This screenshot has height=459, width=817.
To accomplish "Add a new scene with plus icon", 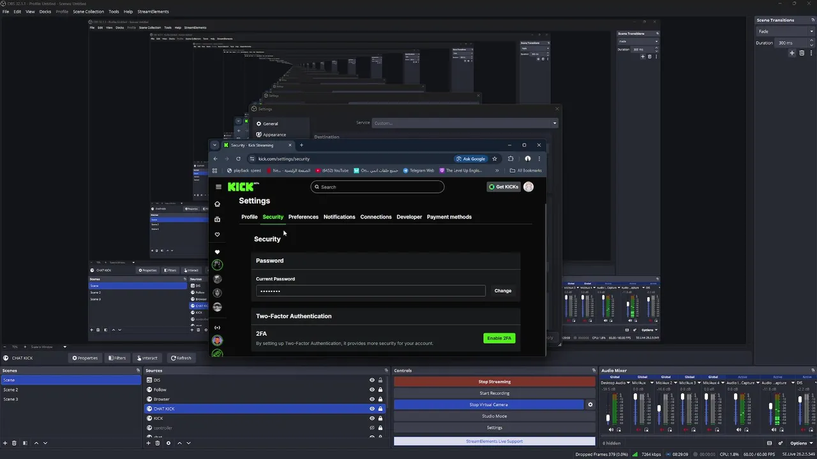I will pyautogui.click(x=5, y=443).
